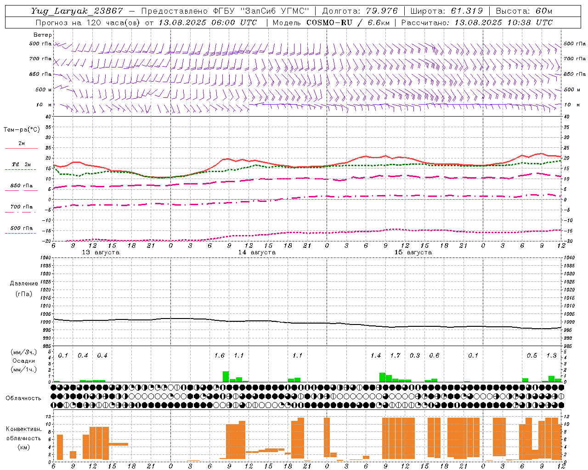The image size is (588, 470).
Task: Click the Рассчитано: 13.08.2025 10:38 UTC timestamp
Action: [x=477, y=22]
